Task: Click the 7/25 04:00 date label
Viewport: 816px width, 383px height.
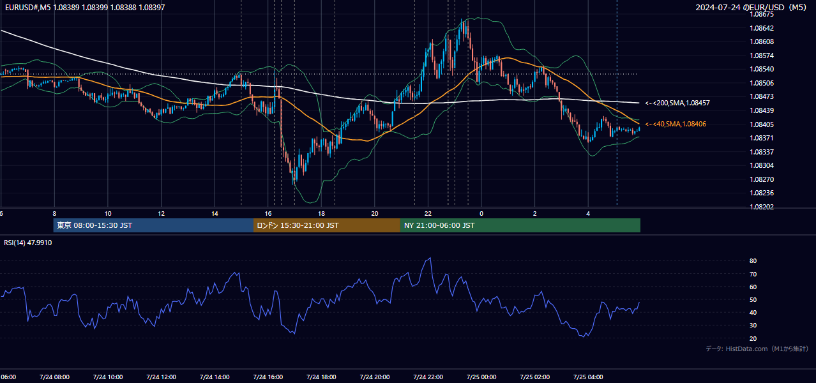Action: (x=589, y=377)
